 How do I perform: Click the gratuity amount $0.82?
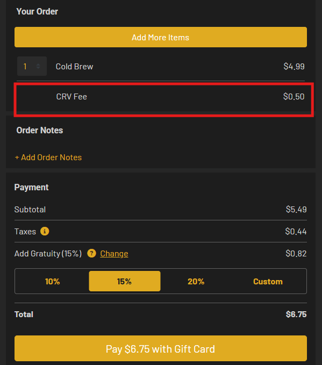click(296, 254)
